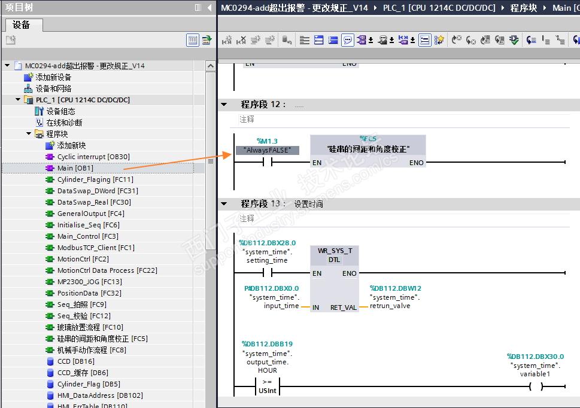This screenshot has width=580, height=408.
Task: Click 添加新块 tree item
Action: pos(71,145)
